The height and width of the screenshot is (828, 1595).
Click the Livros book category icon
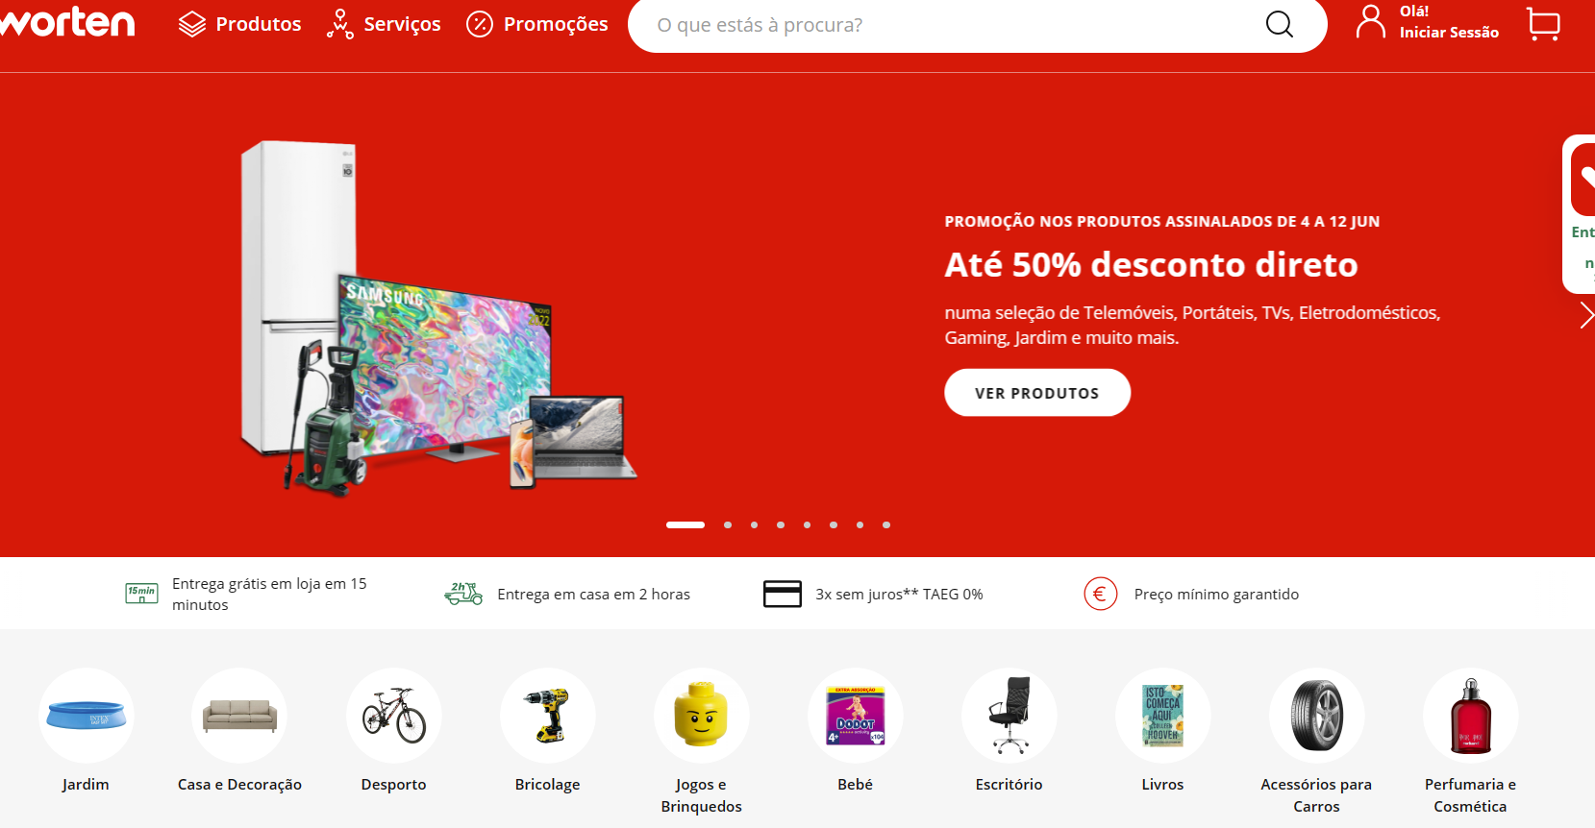[x=1162, y=716]
